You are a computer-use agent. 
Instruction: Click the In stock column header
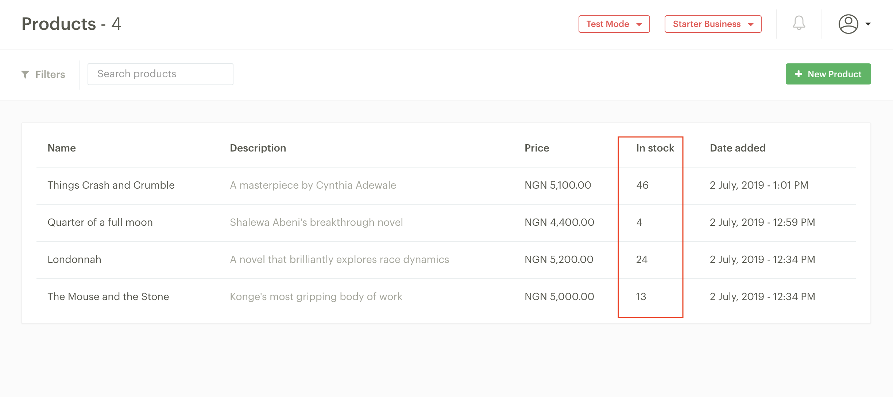coord(655,148)
